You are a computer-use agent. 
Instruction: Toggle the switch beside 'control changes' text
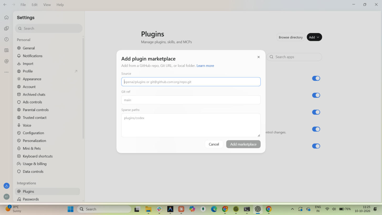click(316, 129)
